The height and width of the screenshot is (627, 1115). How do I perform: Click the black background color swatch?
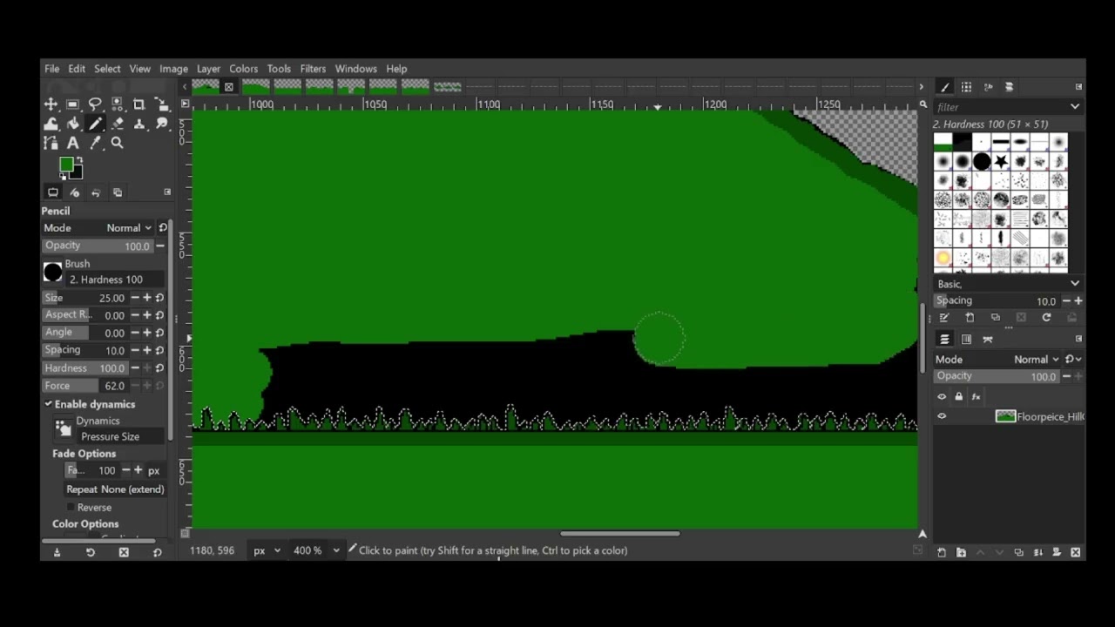[x=78, y=173]
